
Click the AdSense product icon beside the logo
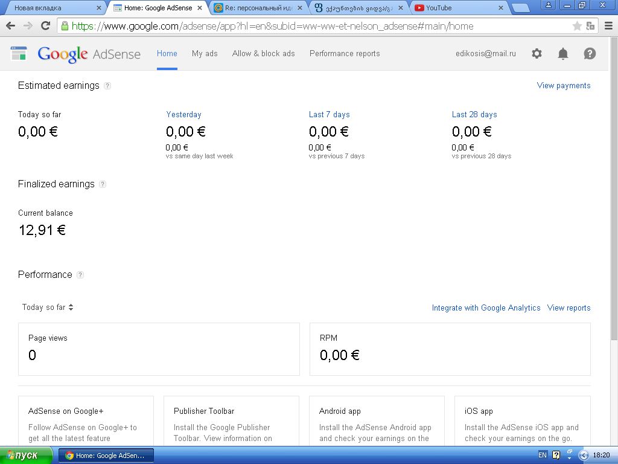coord(19,53)
